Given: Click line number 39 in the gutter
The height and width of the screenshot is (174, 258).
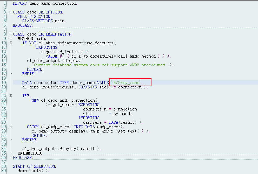Looking at the screenshot, I should click(x=4, y=171).
